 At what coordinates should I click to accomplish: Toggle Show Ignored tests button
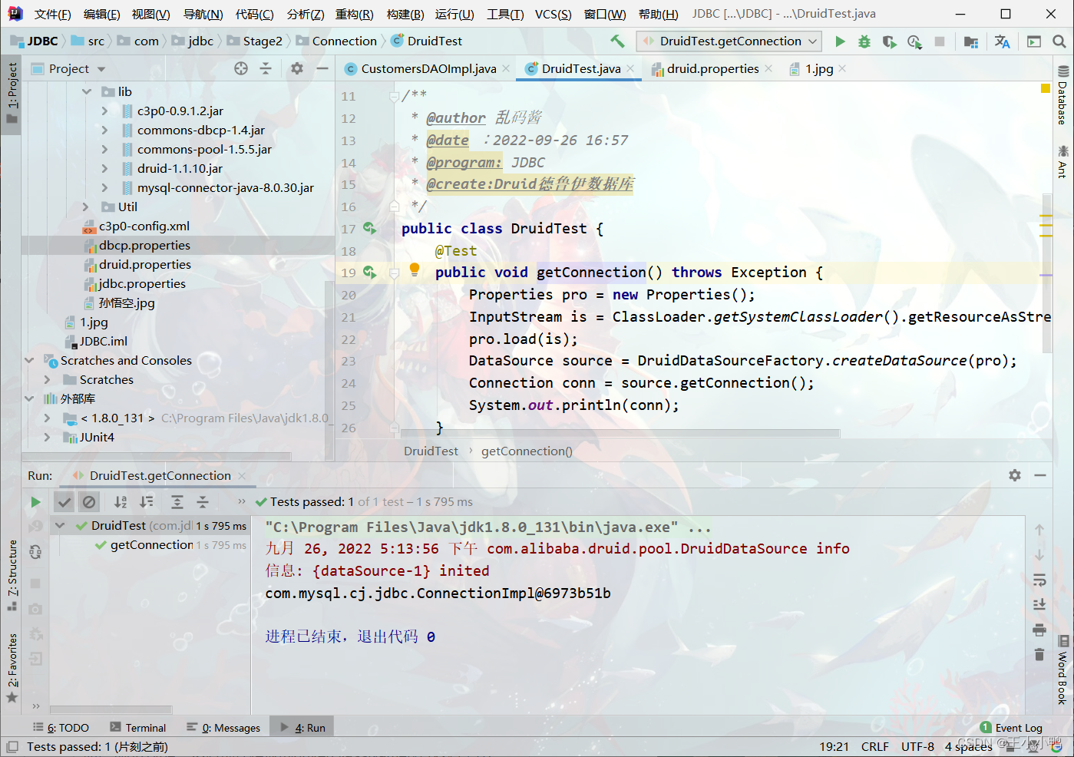coord(89,502)
